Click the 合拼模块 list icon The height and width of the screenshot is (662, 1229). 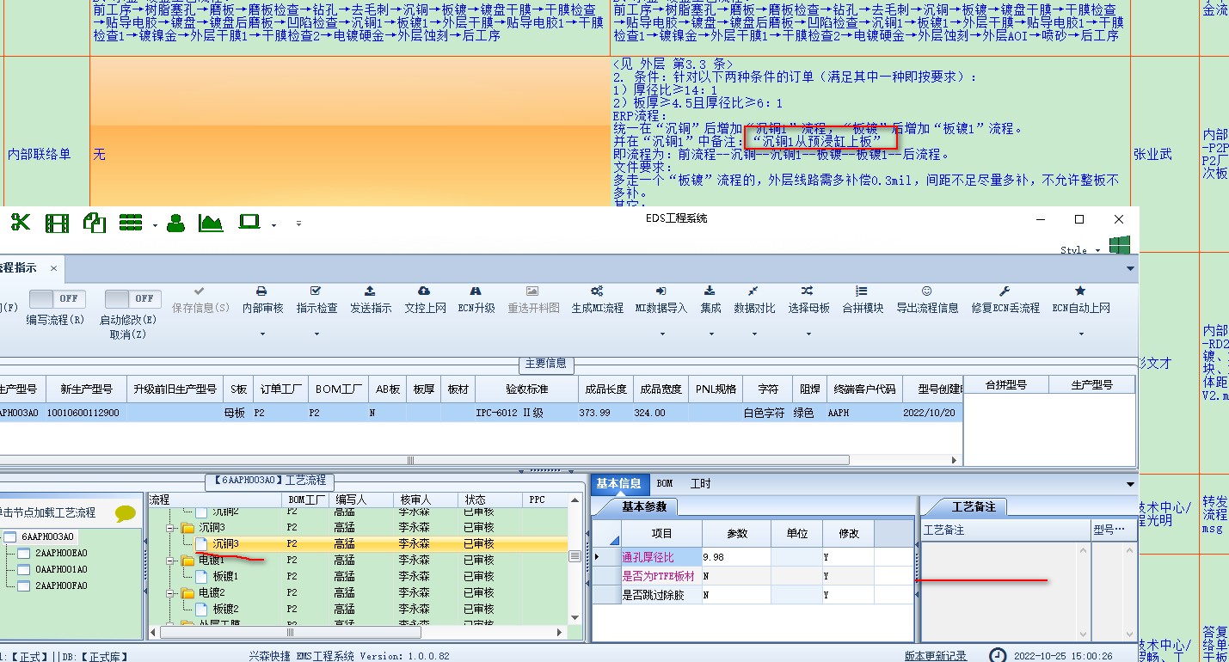click(x=862, y=291)
